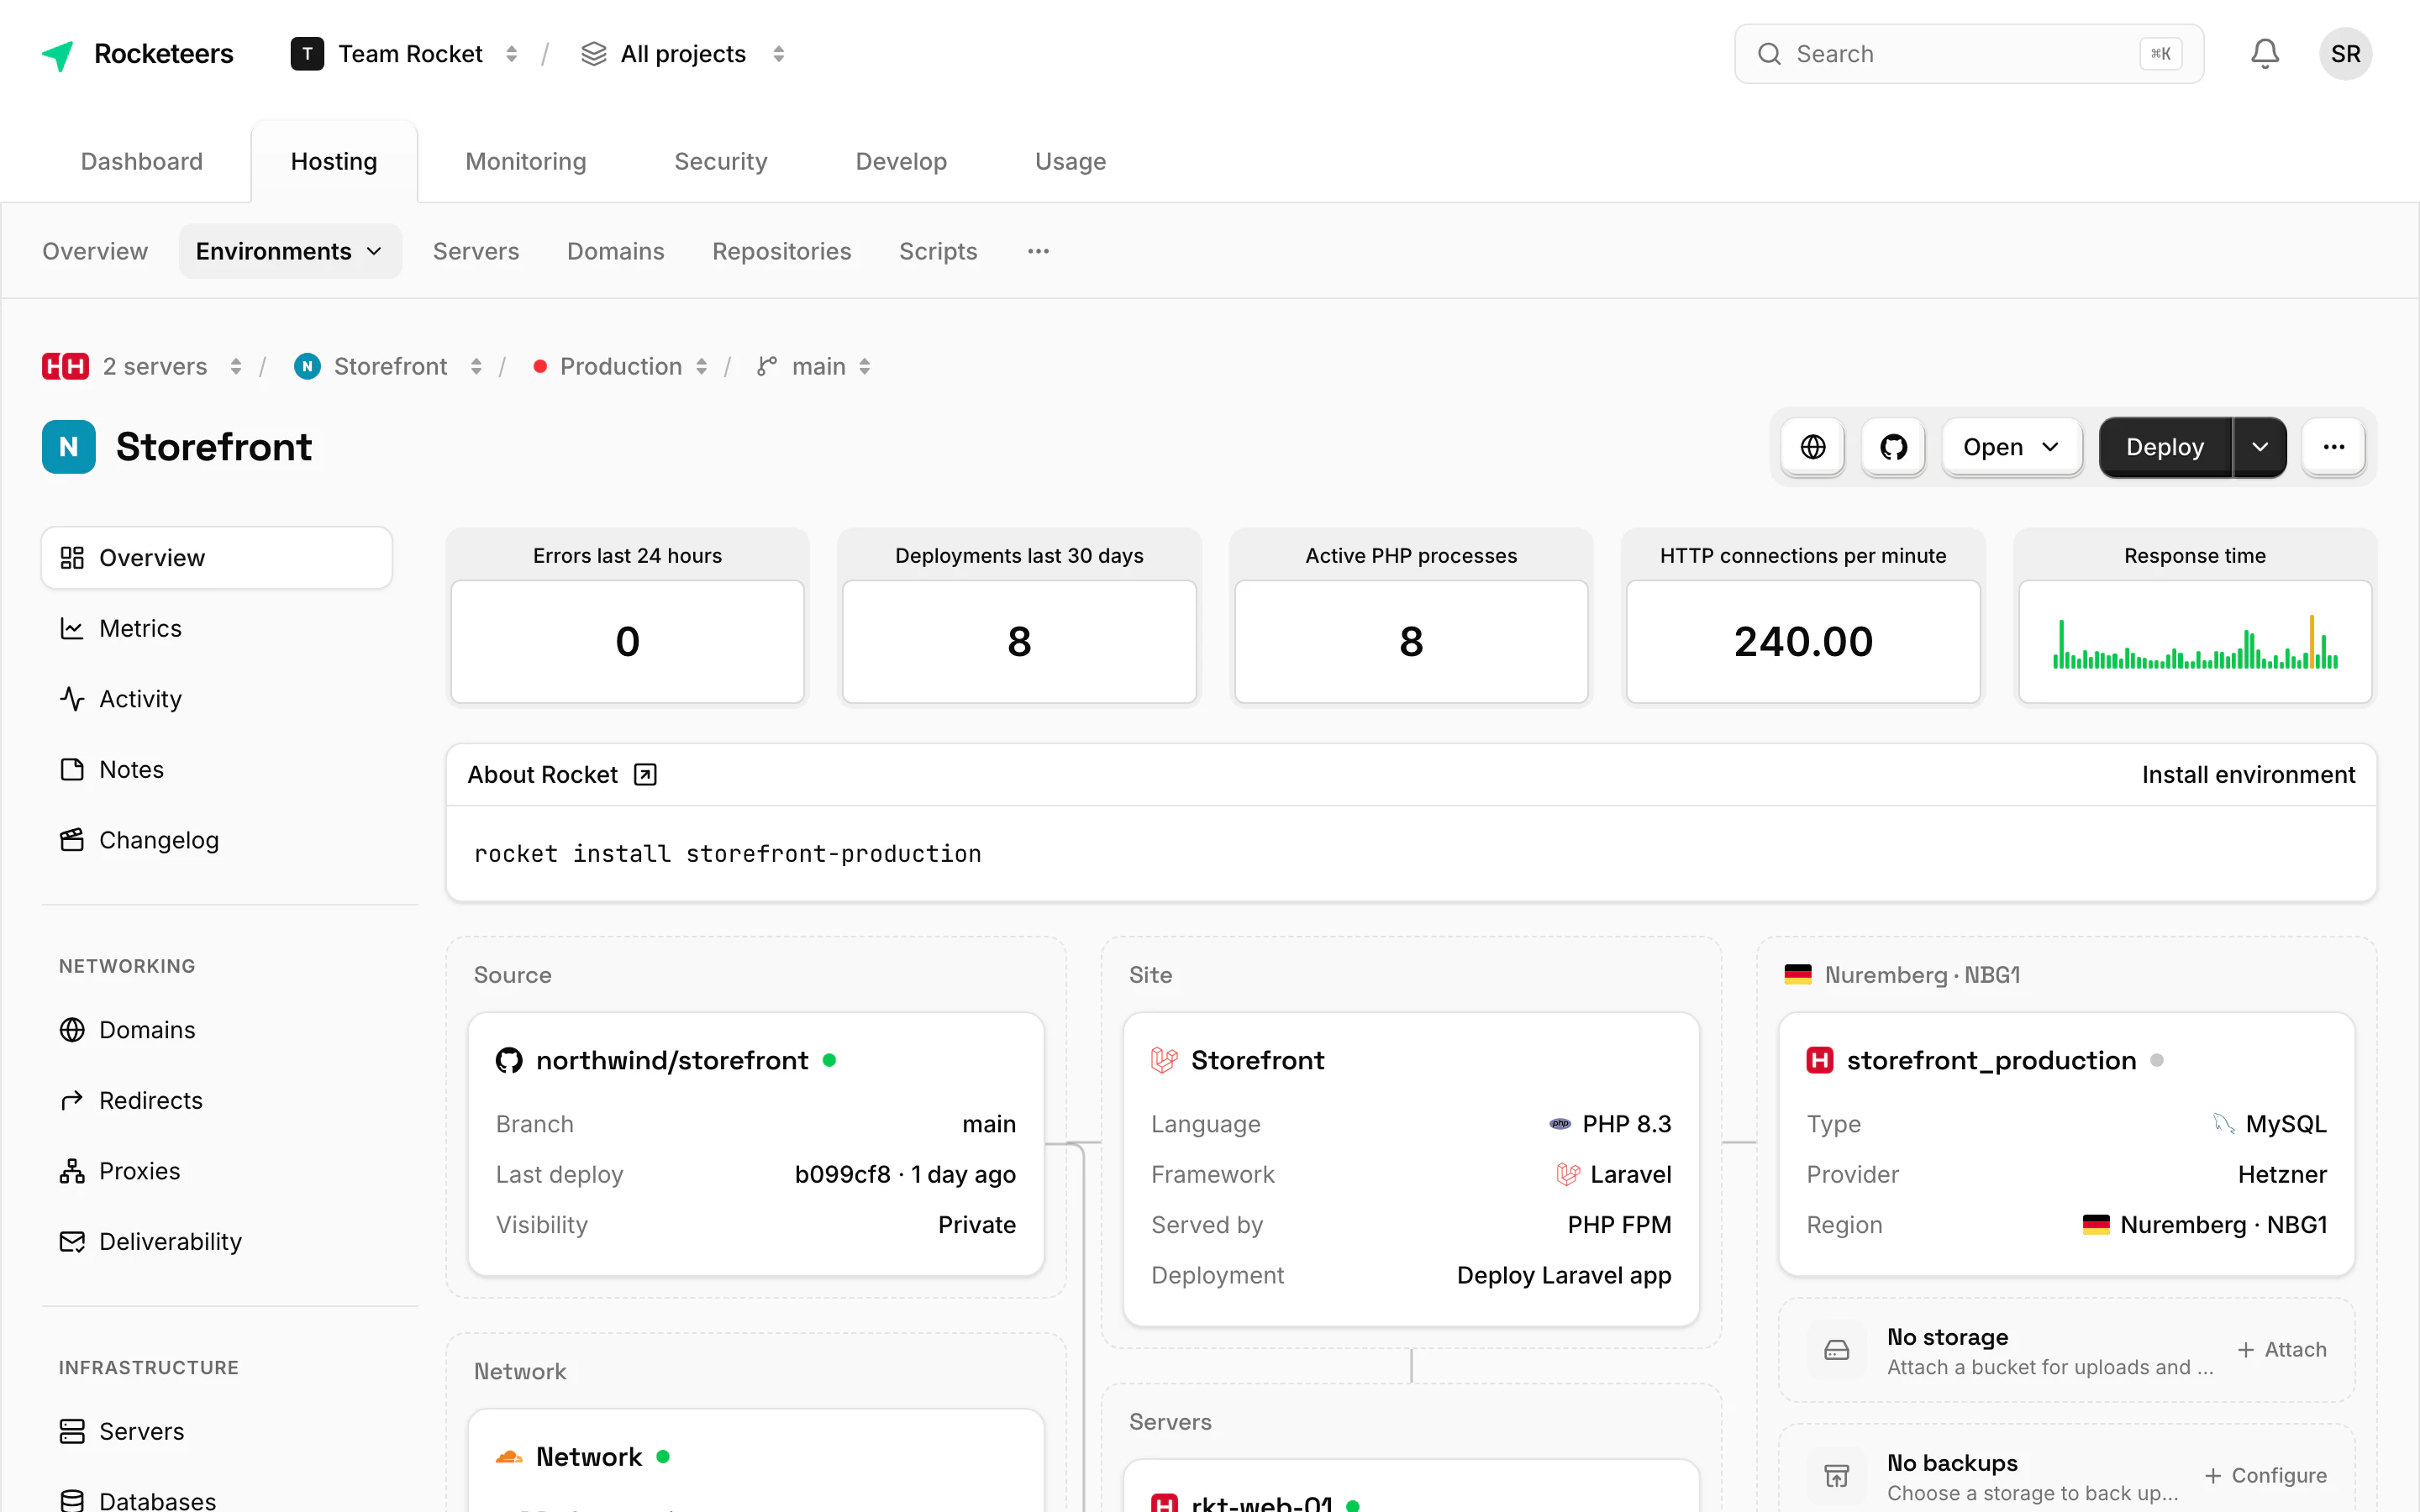Viewport: 2420px width, 1512px height.
Task: Open the Repositories sub-tab
Action: click(782, 251)
